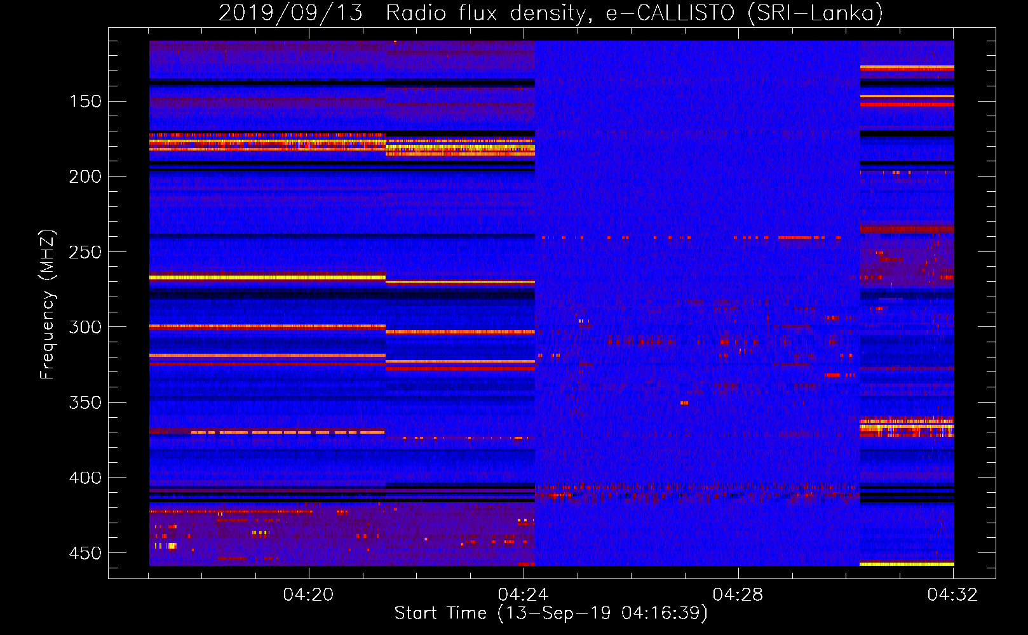Click the 'Start Time (13-Sep-19 04:16:39)' label
This screenshot has width=1028, height=635.
[551, 613]
